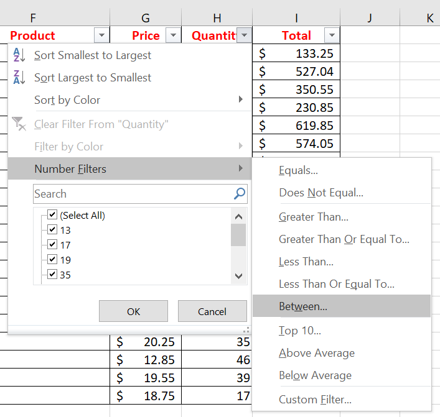Click the Cancel button
440x417 pixels.
[212, 311]
